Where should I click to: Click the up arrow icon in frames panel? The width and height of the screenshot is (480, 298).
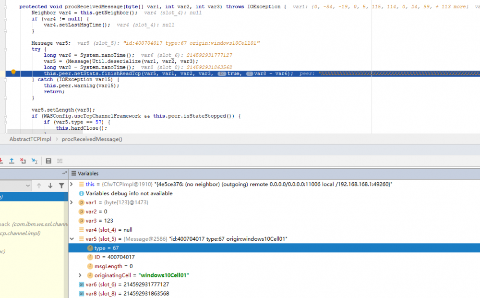coord(39,186)
